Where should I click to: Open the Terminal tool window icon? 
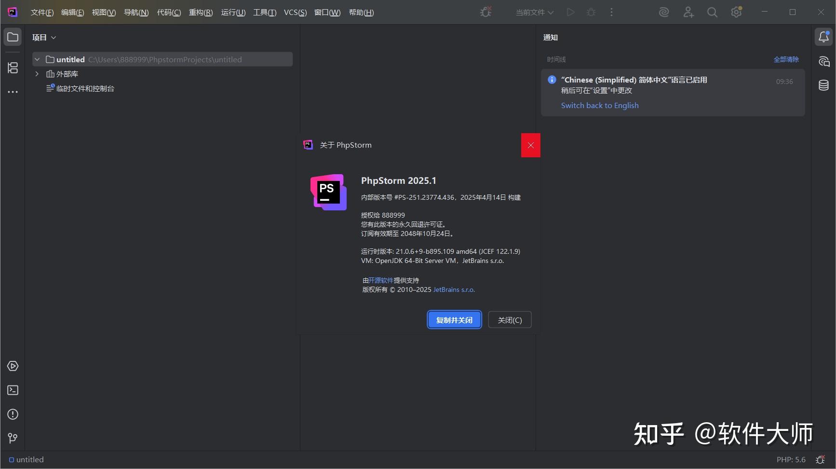[13, 390]
